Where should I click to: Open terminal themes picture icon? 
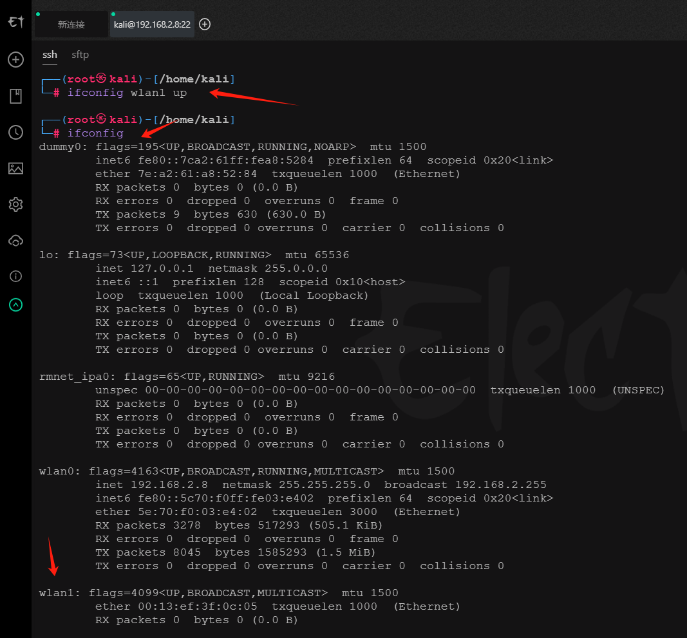pos(15,169)
